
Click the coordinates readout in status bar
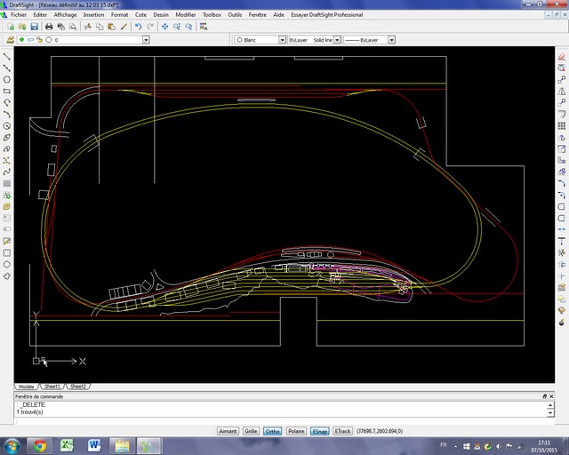pos(380,431)
